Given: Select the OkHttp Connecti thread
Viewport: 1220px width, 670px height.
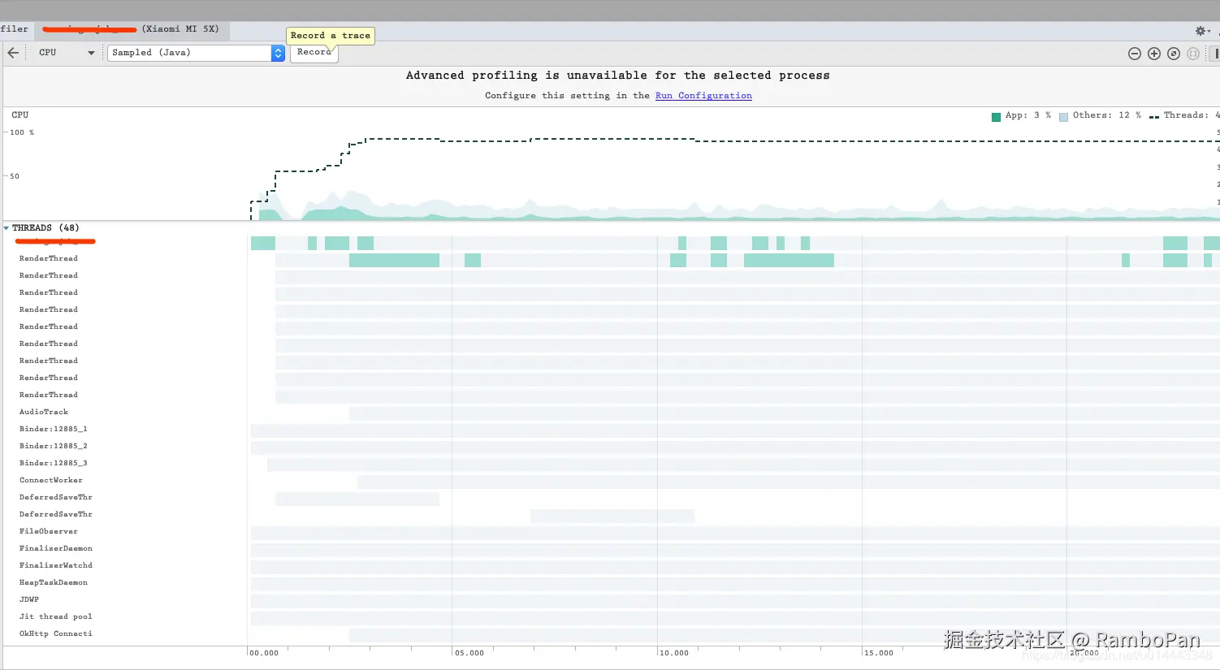Looking at the screenshot, I should click(56, 633).
